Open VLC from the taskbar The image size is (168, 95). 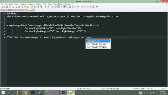(18, 93)
